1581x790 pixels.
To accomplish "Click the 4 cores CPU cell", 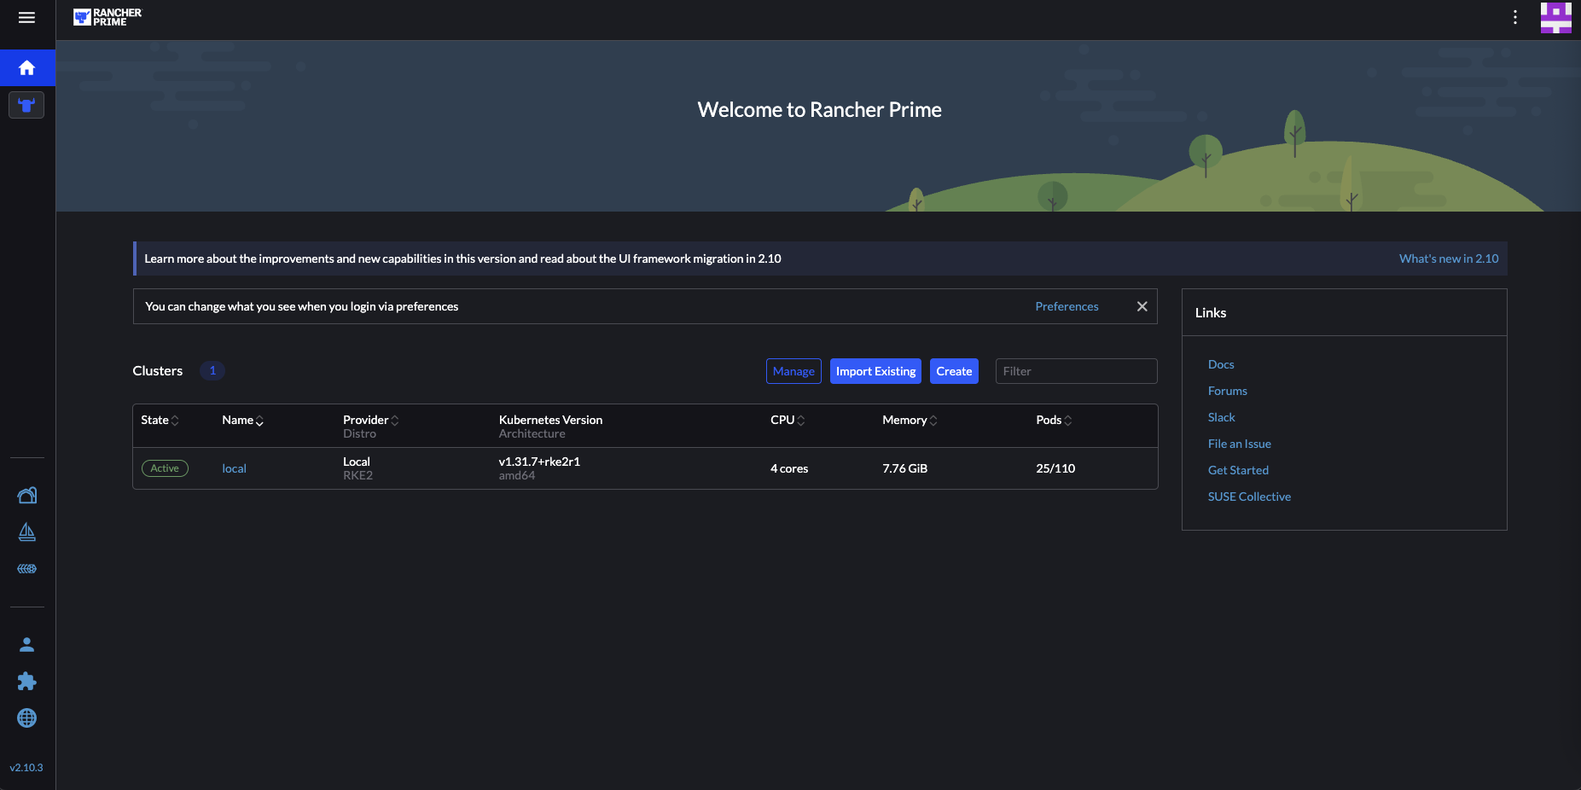I will point(789,468).
